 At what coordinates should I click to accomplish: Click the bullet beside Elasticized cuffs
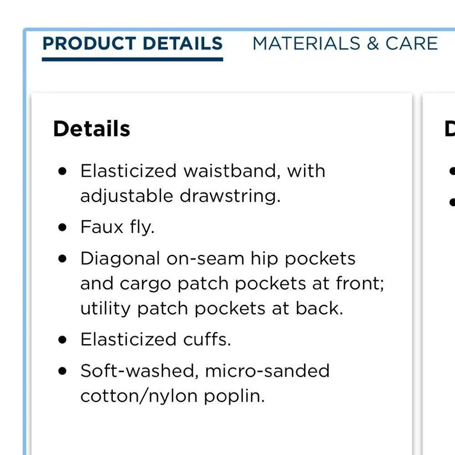(63, 339)
